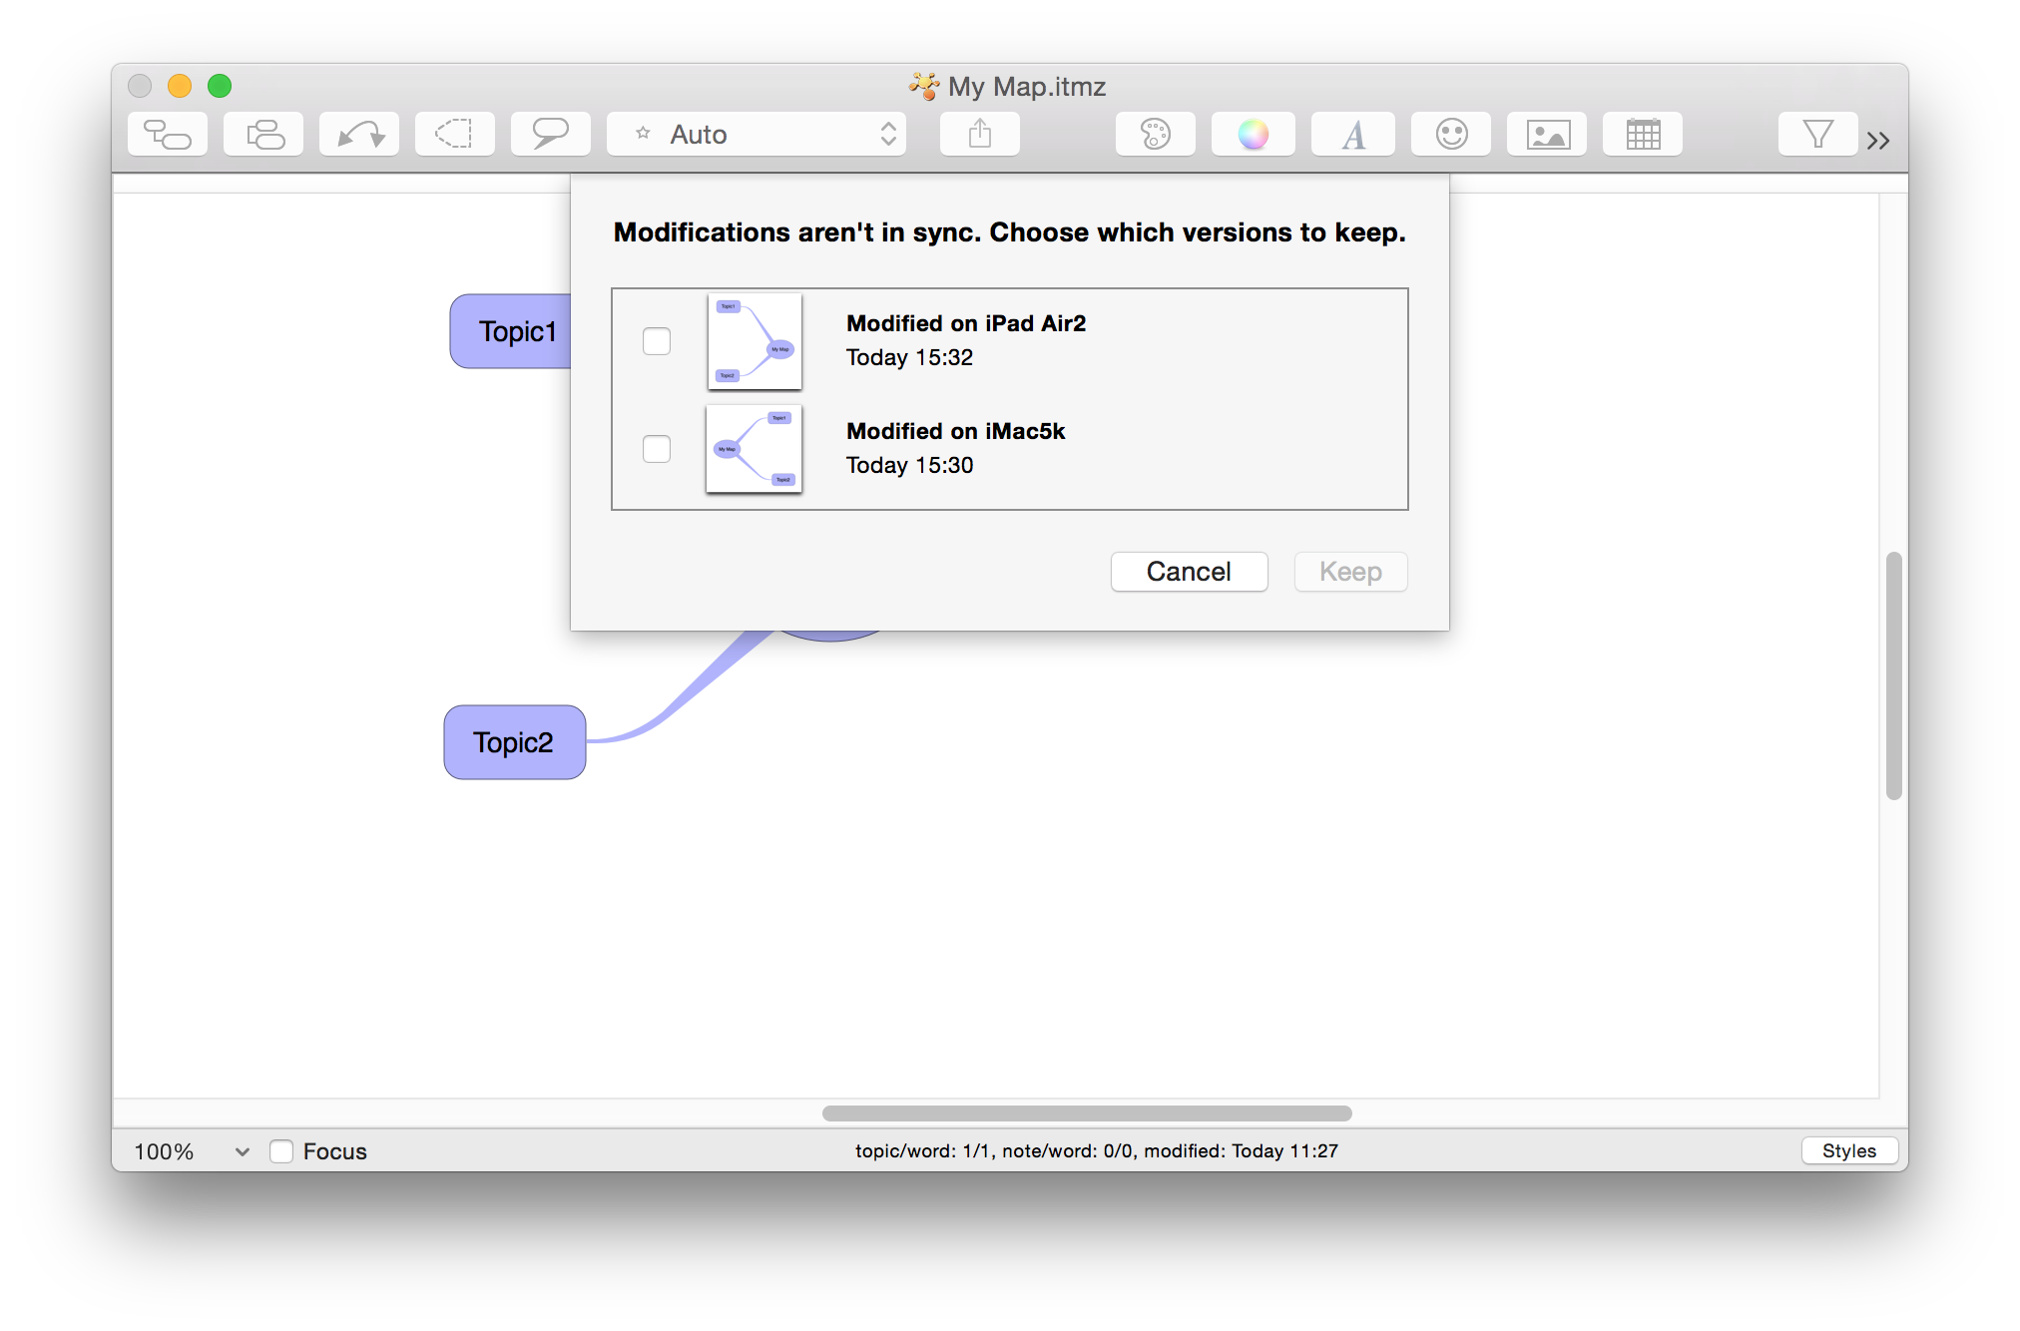Click the iPad Air2 version thumbnail
Screen dimensions: 2020x1331
[x=755, y=341]
